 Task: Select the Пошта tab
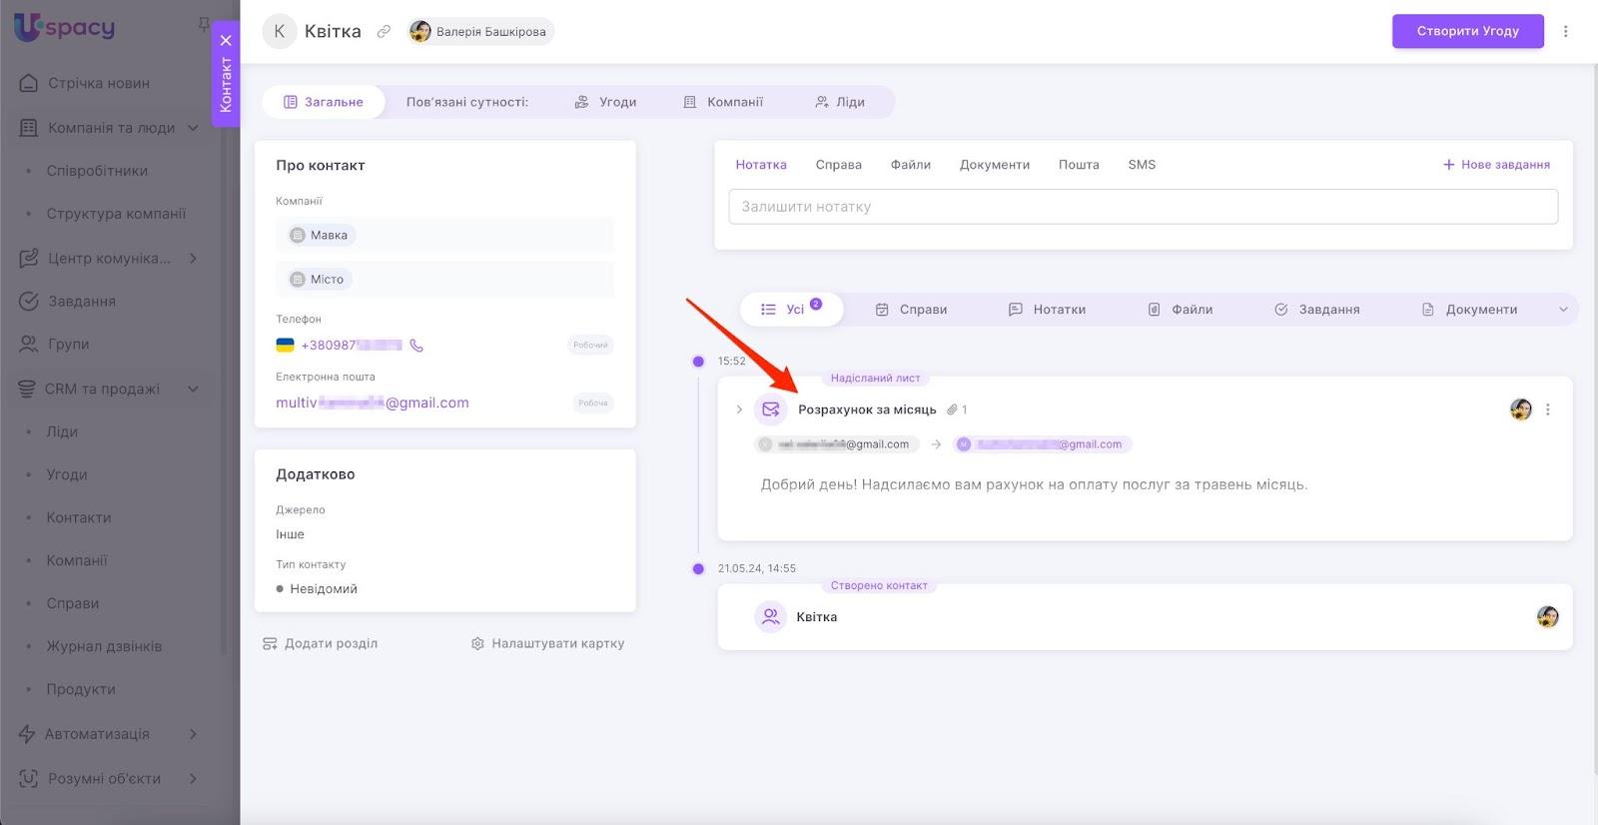[1079, 165]
